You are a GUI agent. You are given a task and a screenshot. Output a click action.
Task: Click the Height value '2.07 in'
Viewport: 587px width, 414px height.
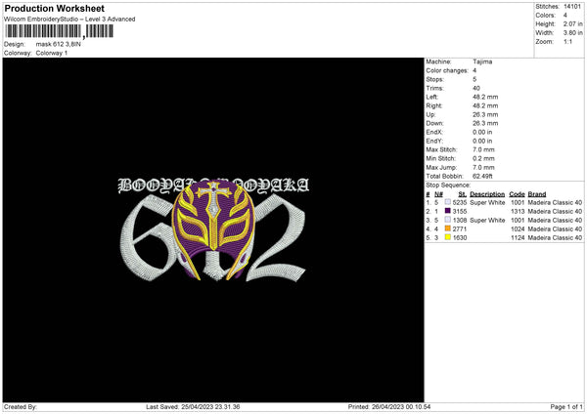pos(572,23)
